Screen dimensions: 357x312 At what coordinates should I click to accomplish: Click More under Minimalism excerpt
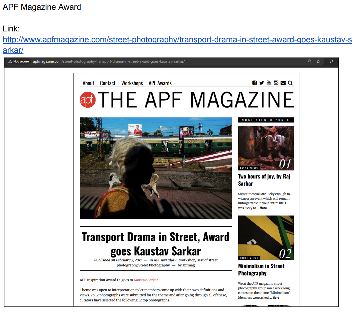276,298
